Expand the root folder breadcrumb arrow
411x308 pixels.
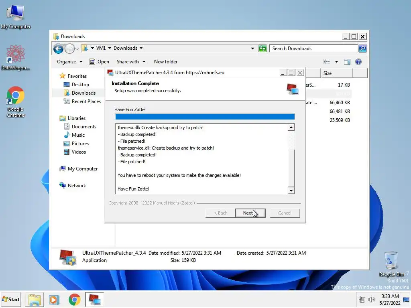[92, 48]
